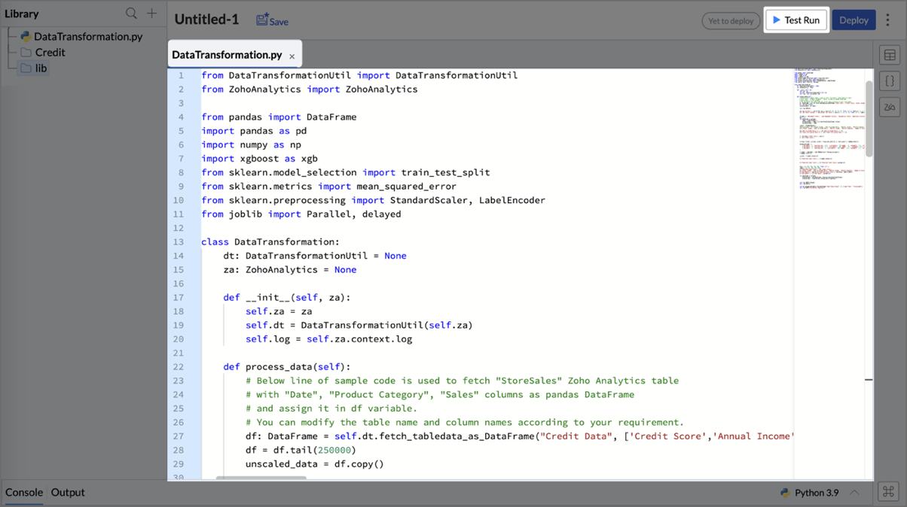Expand the panel with the chevron near Python 3.9

pos(854,493)
